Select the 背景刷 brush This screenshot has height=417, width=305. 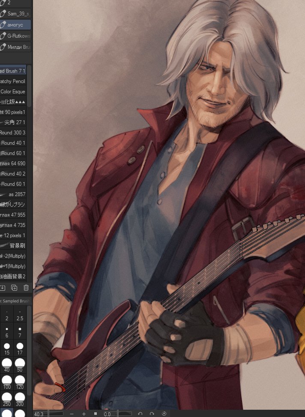pyautogui.click(x=13, y=245)
